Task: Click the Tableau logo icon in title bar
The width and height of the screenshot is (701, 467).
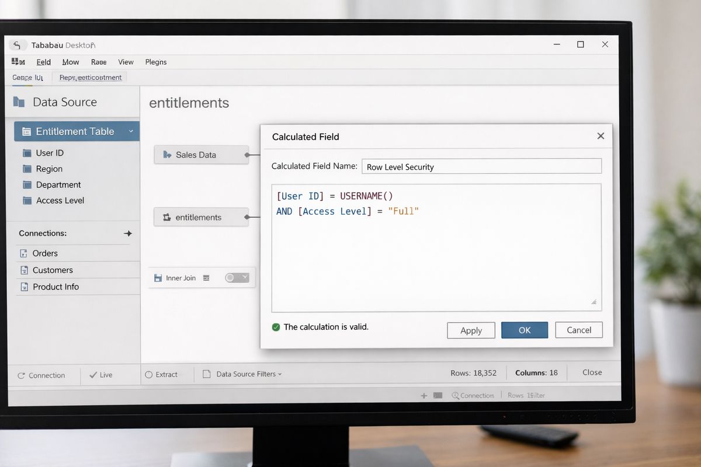Action: coord(18,45)
